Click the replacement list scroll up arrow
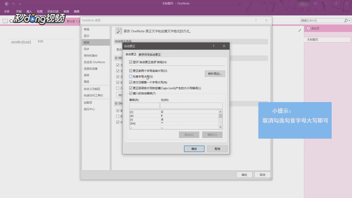Viewport: 352px width, 198px height. click(220, 112)
